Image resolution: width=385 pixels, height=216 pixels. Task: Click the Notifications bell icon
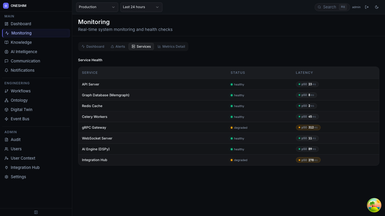[x=6, y=70]
